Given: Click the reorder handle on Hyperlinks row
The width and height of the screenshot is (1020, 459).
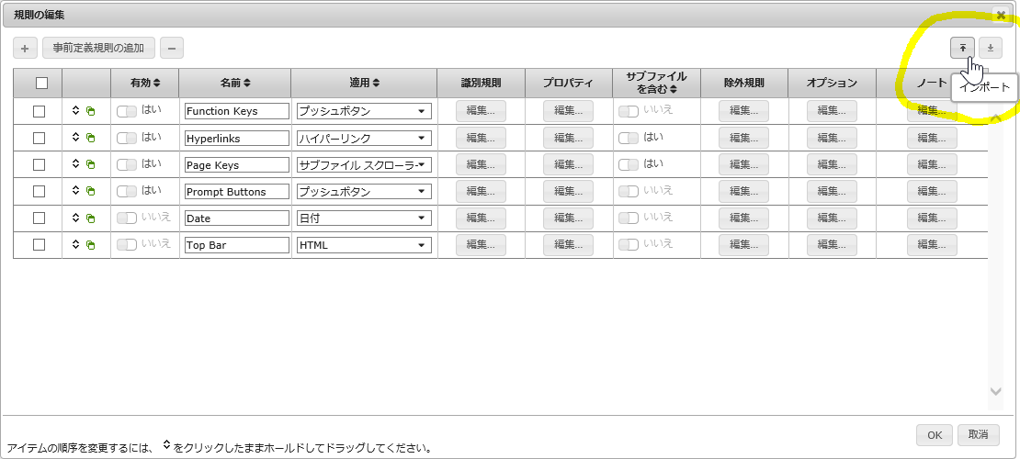Looking at the screenshot, I should pyautogui.click(x=76, y=138).
